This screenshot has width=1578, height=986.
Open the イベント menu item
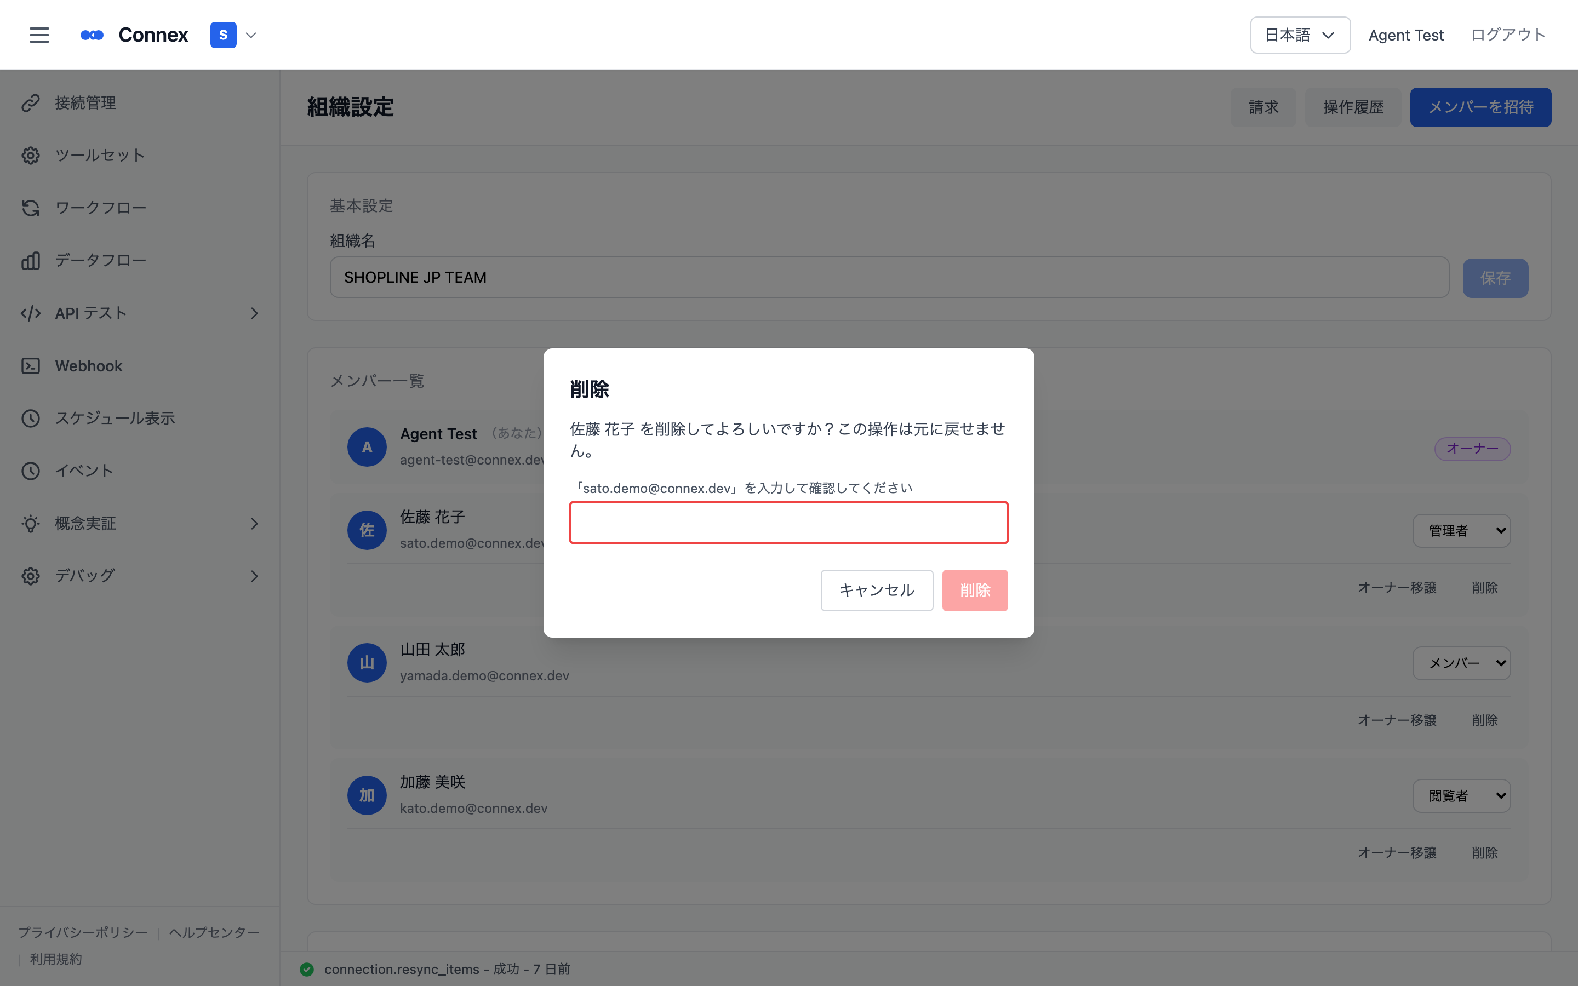pos(140,471)
